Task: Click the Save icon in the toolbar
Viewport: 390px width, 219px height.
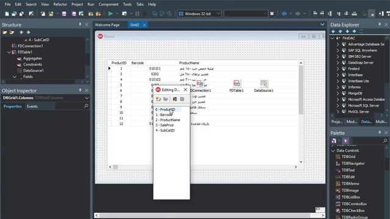Action: 64,13
